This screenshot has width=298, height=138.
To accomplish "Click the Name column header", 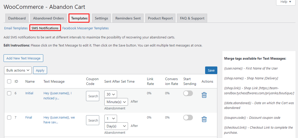I will [x=30, y=81].
